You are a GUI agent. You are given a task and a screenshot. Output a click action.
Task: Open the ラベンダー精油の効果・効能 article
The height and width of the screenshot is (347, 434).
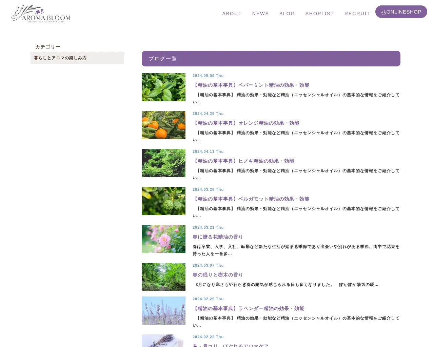click(x=249, y=308)
